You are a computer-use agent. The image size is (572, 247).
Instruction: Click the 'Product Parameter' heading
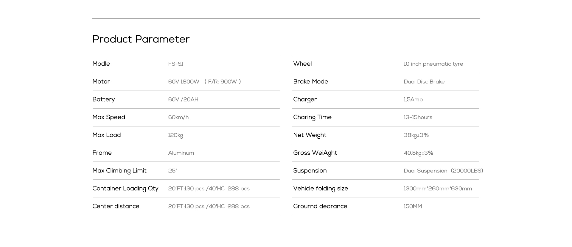[x=141, y=39]
